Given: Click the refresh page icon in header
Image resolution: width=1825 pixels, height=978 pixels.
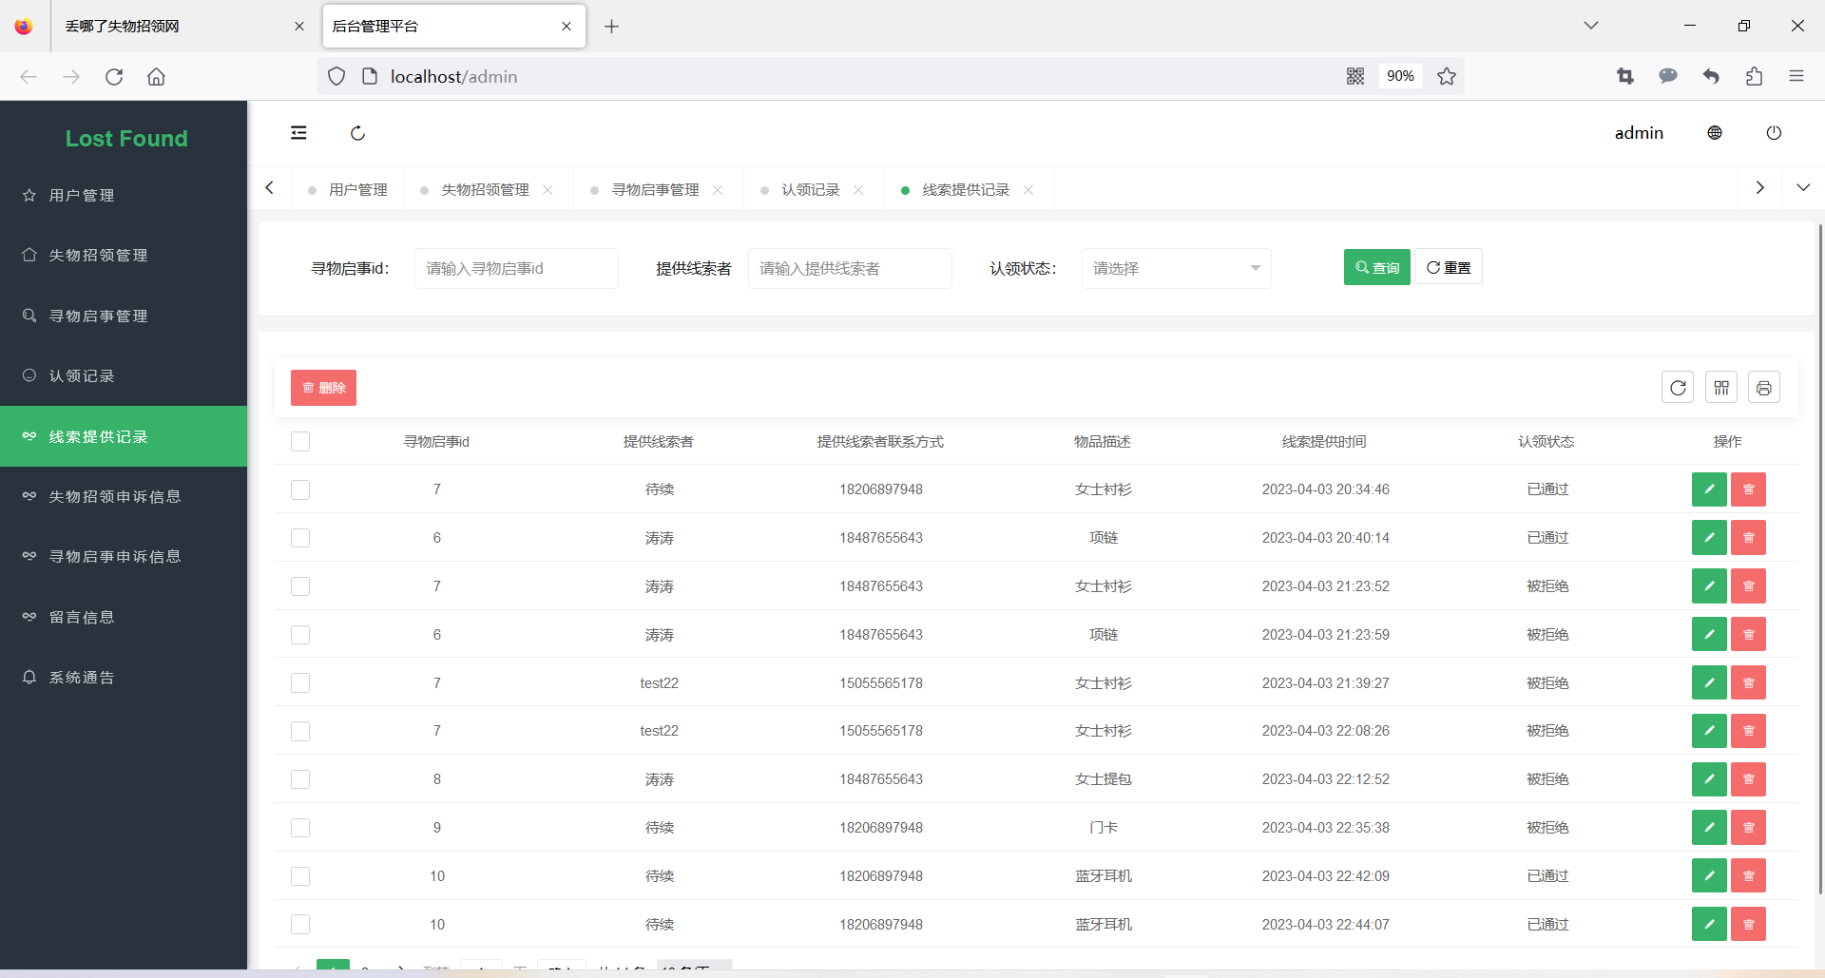Looking at the screenshot, I should 357,133.
